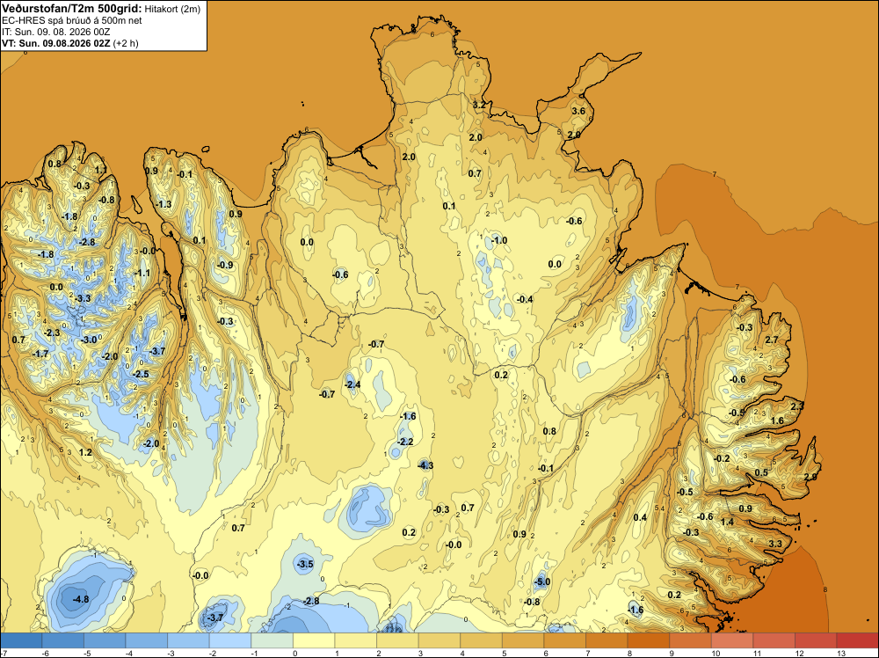This screenshot has width=879, height=658.
Task: Click the legend swatch between 2 and 3
Action: coord(397,640)
